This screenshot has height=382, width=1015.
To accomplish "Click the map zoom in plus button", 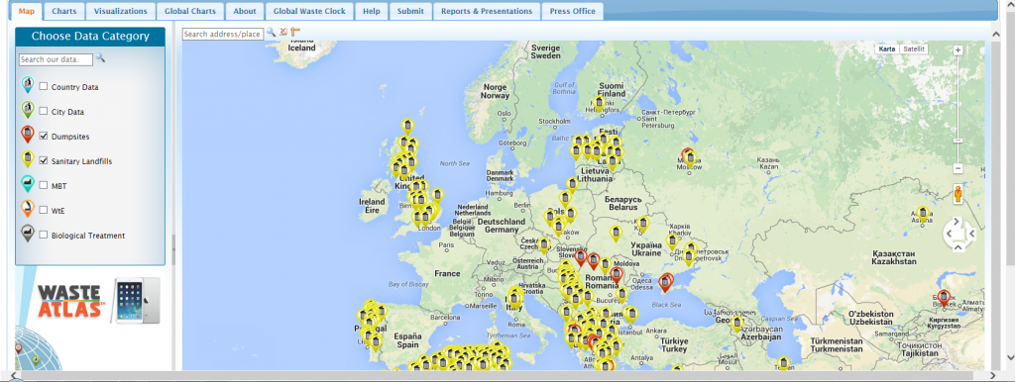I will click(x=959, y=50).
